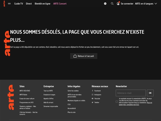Open ARTE Concert section
Screen dimensions: 161x121
[x=60, y=4]
